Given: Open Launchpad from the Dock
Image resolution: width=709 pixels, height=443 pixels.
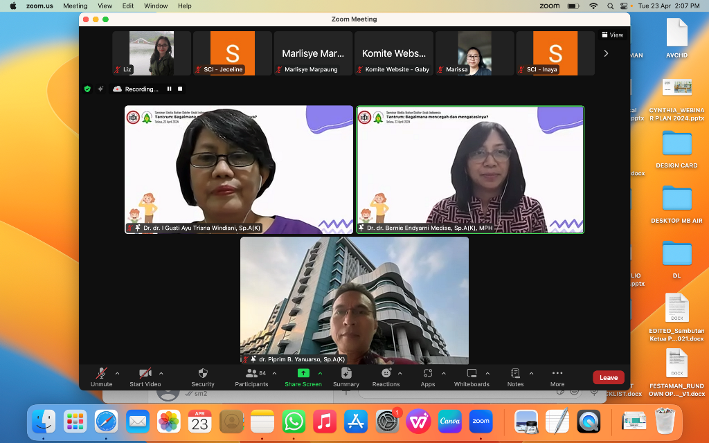Looking at the screenshot, I should [x=75, y=422].
